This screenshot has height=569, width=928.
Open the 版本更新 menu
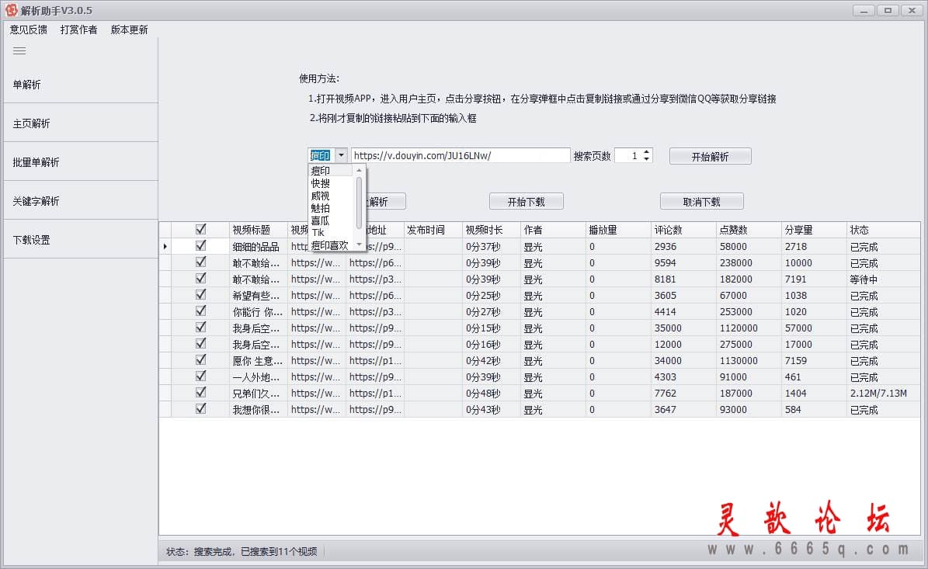(129, 29)
